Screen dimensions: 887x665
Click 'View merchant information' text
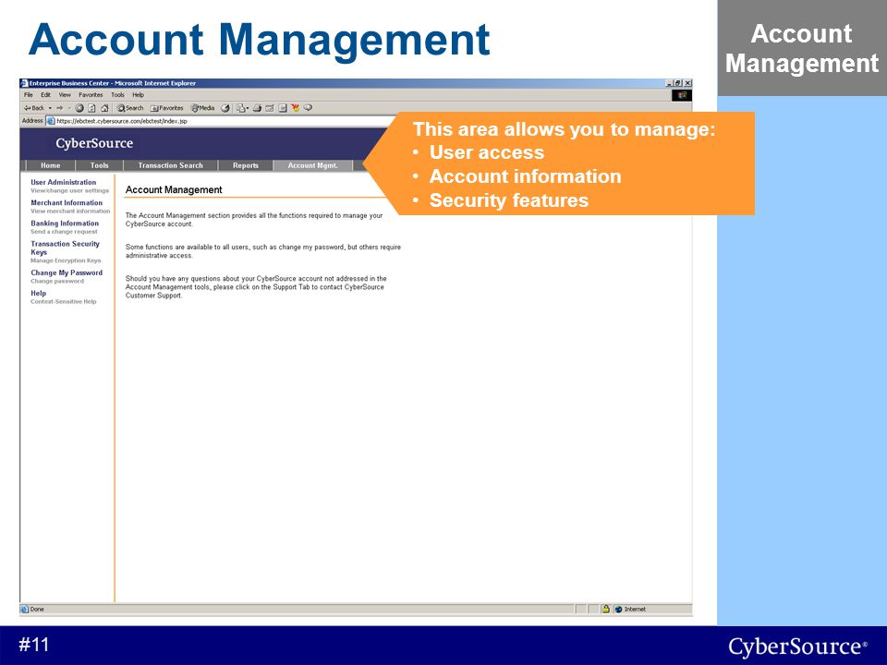tap(70, 211)
